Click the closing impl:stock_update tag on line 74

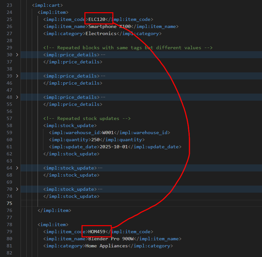click(x=71, y=197)
